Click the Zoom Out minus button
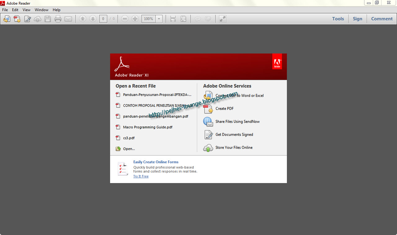The width and height of the screenshot is (397, 235). [x=125, y=19]
